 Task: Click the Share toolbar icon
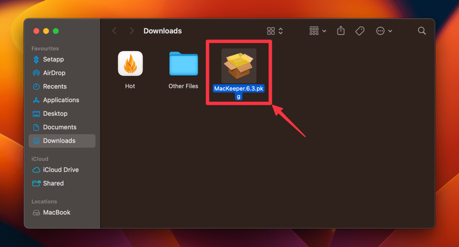(341, 30)
